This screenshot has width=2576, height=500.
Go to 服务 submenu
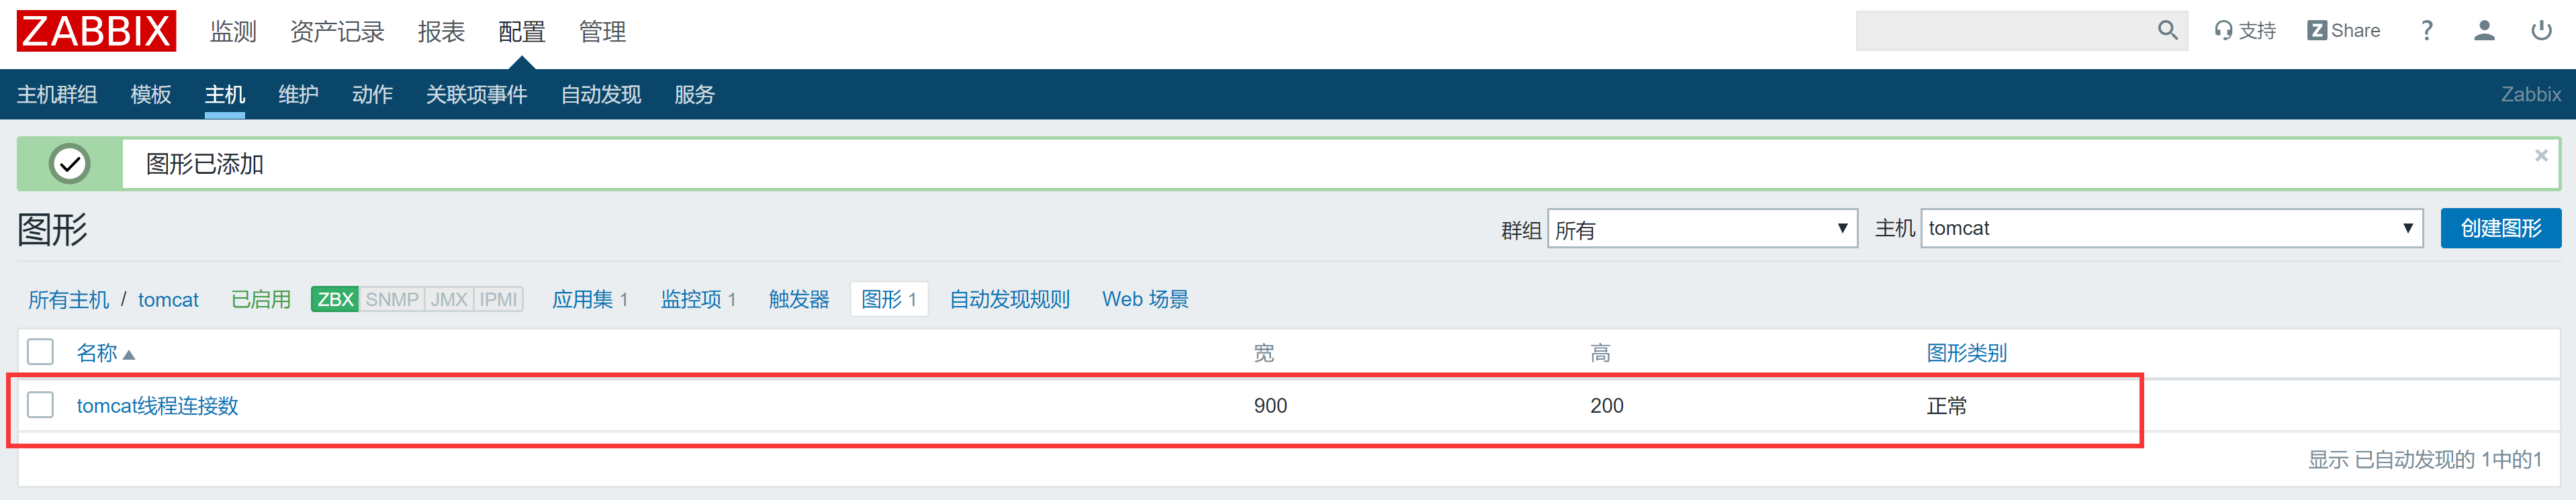pos(694,94)
